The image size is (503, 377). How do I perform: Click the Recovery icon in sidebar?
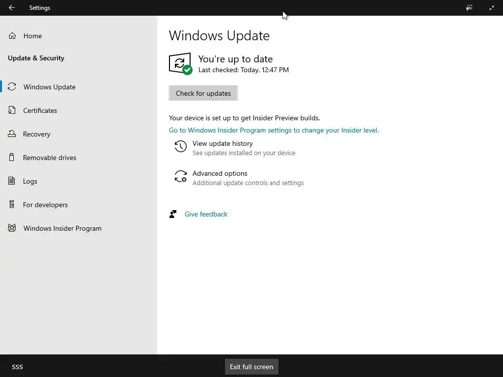(12, 134)
